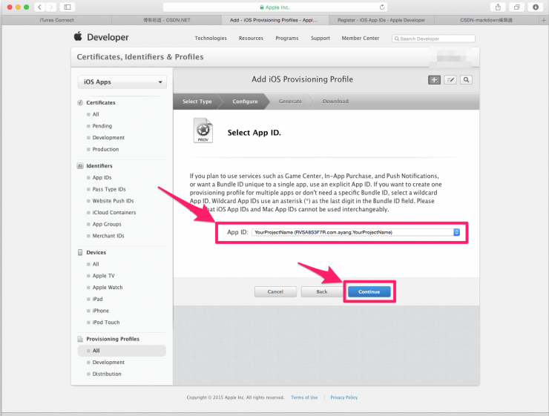Toggle the Safari sidebar button
549x416 pixels.
[68, 7]
